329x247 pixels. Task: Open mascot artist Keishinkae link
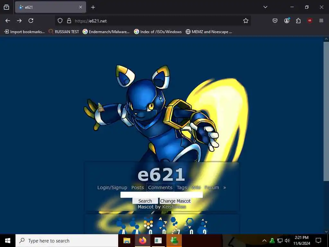(x=174, y=207)
